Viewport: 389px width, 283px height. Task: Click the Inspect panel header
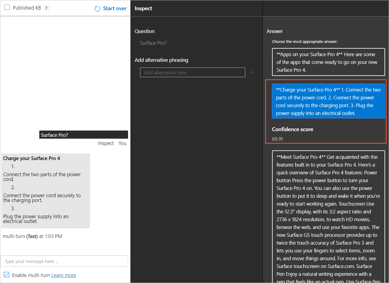(143, 8)
